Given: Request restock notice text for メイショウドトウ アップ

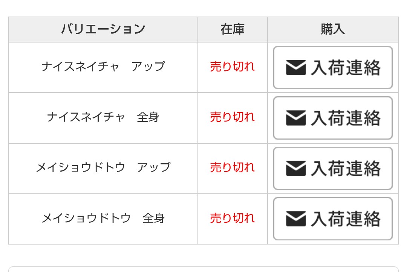Looking at the screenshot, I should 346,169.
